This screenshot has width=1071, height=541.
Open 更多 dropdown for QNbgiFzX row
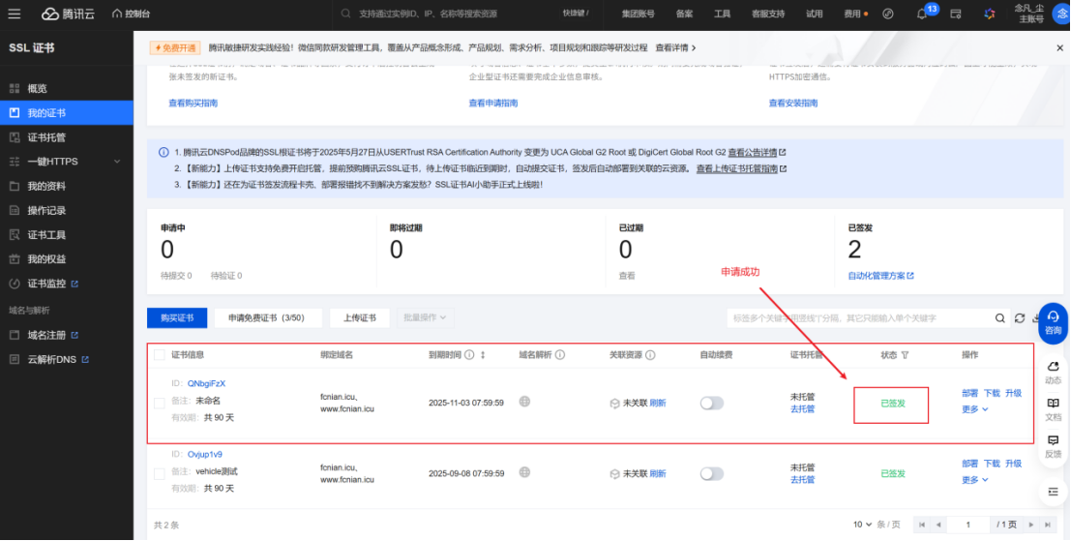click(974, 409)
